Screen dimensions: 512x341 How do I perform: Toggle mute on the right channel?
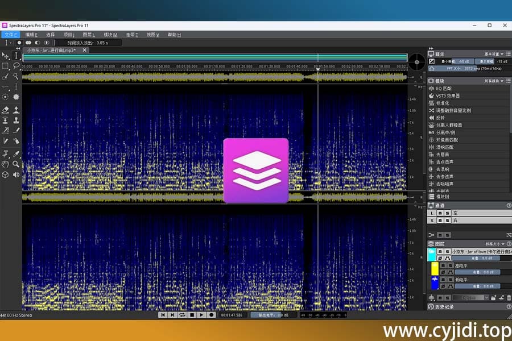pos(440,221)
